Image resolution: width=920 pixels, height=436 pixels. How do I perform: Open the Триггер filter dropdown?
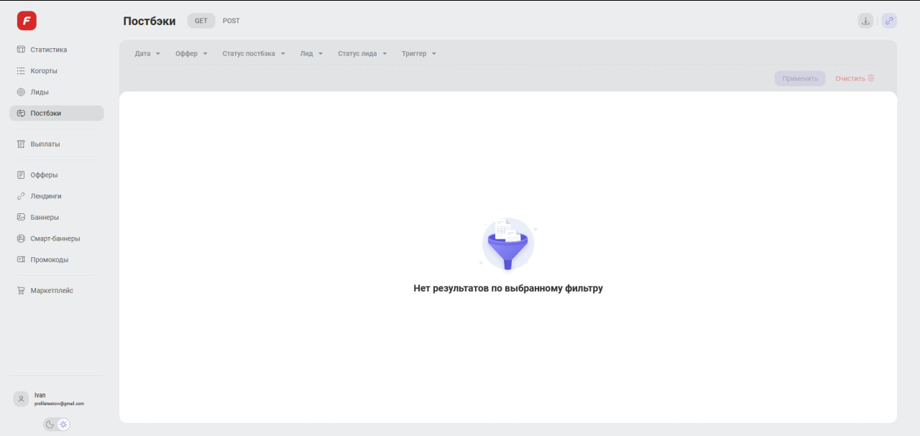(418, 54)
